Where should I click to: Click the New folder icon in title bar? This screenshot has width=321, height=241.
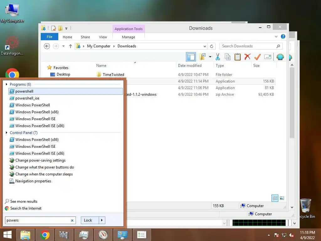pyautogui.click(x=61, y=28)
